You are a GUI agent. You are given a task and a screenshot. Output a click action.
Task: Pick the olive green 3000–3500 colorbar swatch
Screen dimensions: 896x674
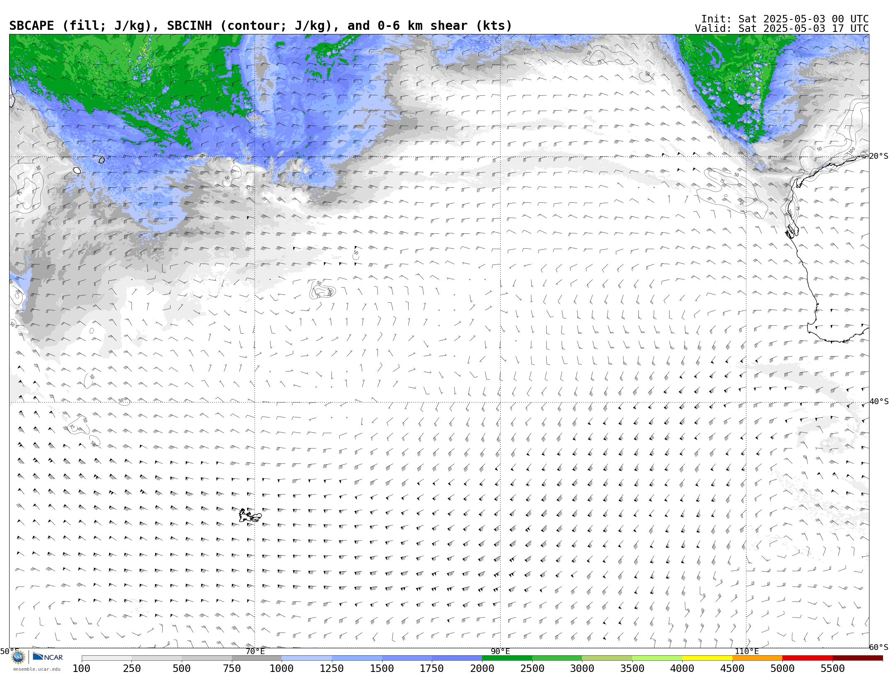pos(607,658)
